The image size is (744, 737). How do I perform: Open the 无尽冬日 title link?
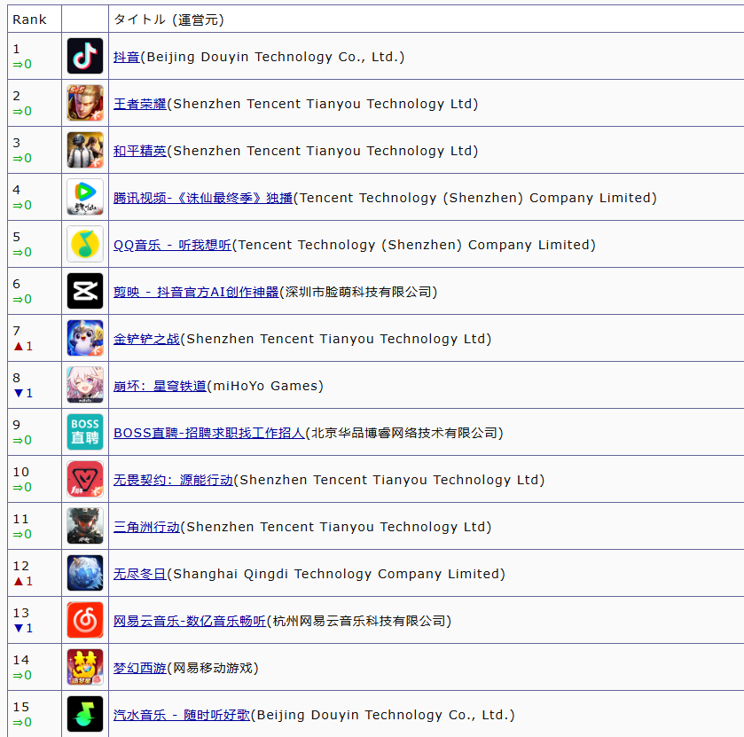click(140, 574)
